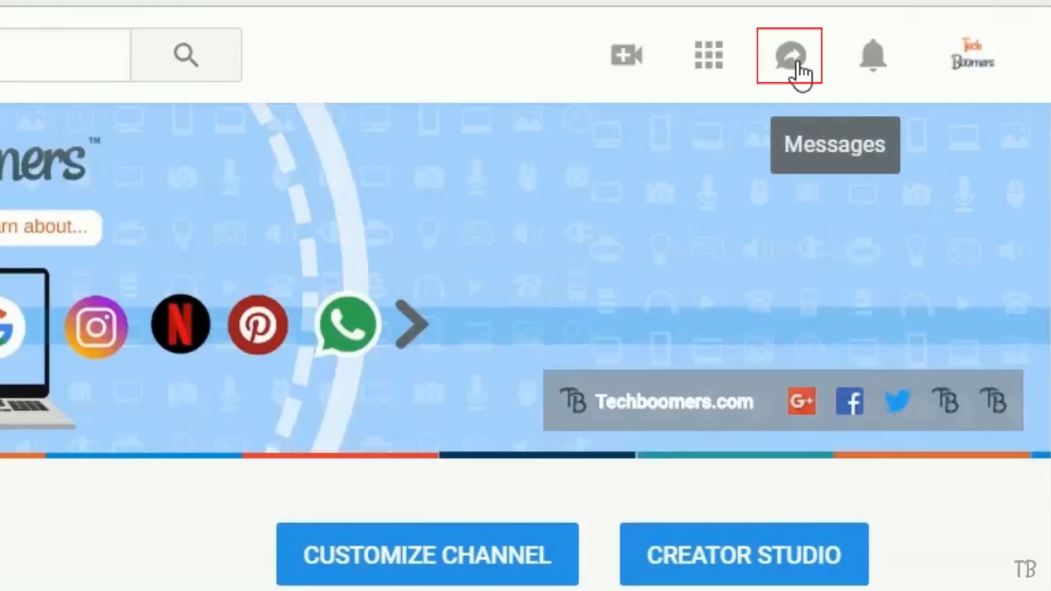
Task: Open CREATOR STUDIO button
Action: (x=744, y=555)
